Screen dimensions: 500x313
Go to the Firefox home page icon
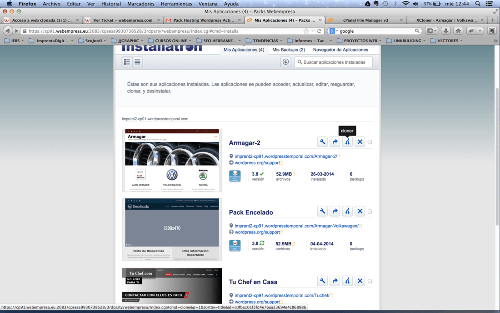tap(458, 31)
